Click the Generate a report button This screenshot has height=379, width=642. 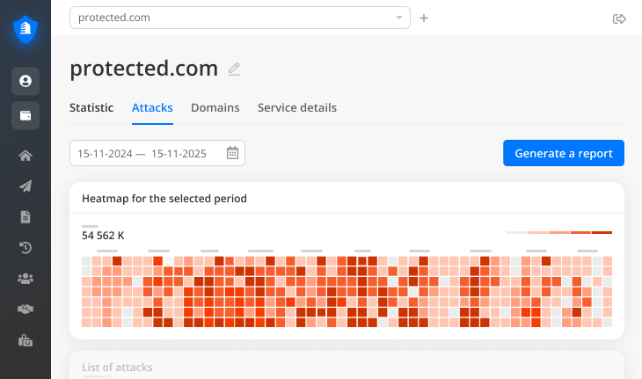tap(564, 153)
